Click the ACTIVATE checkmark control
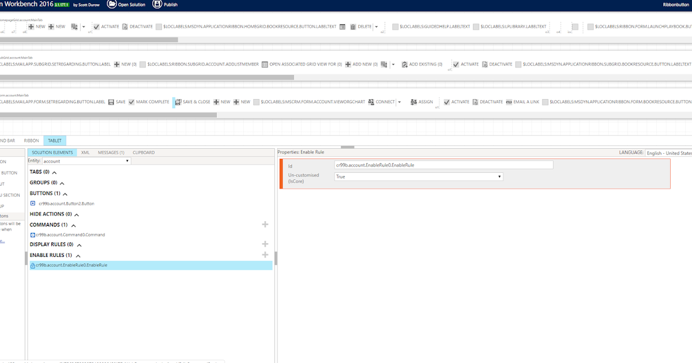Viewport: 692px width, 363px height. pos(97,27)
